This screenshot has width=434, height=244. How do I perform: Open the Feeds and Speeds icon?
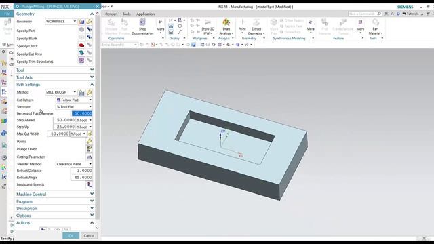pos(89,184)
